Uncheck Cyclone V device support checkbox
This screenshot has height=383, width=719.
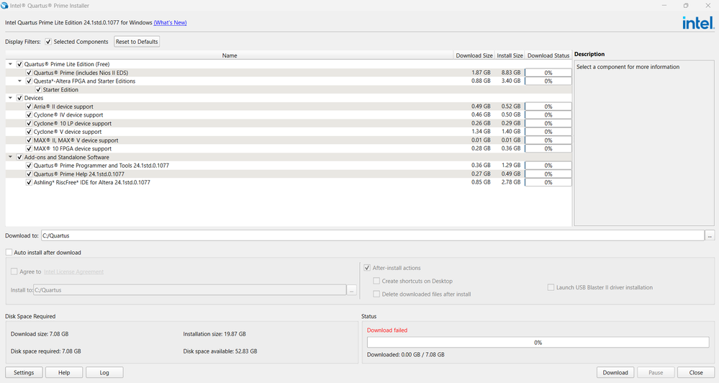point(29,132)
